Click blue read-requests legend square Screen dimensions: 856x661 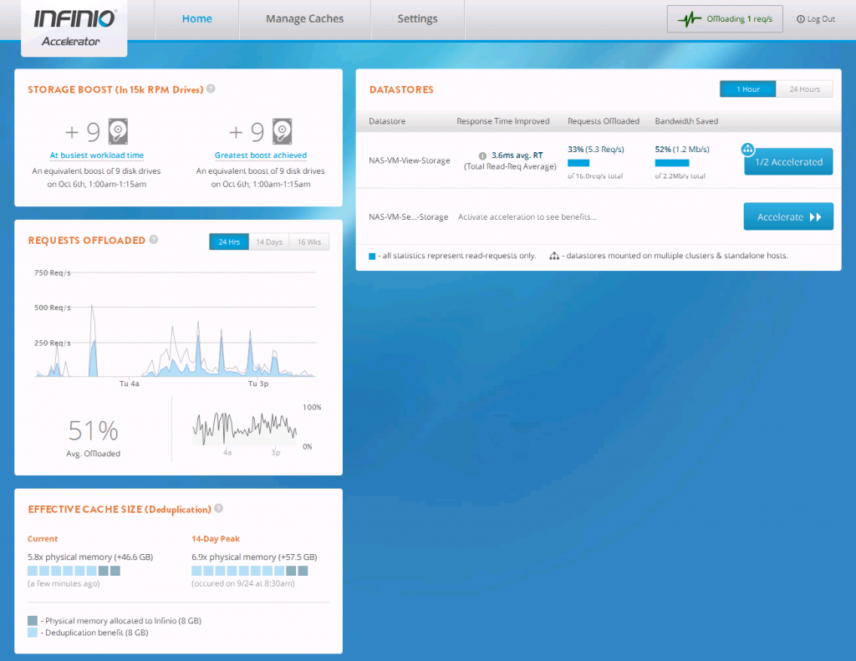click(x=372, y=256)
